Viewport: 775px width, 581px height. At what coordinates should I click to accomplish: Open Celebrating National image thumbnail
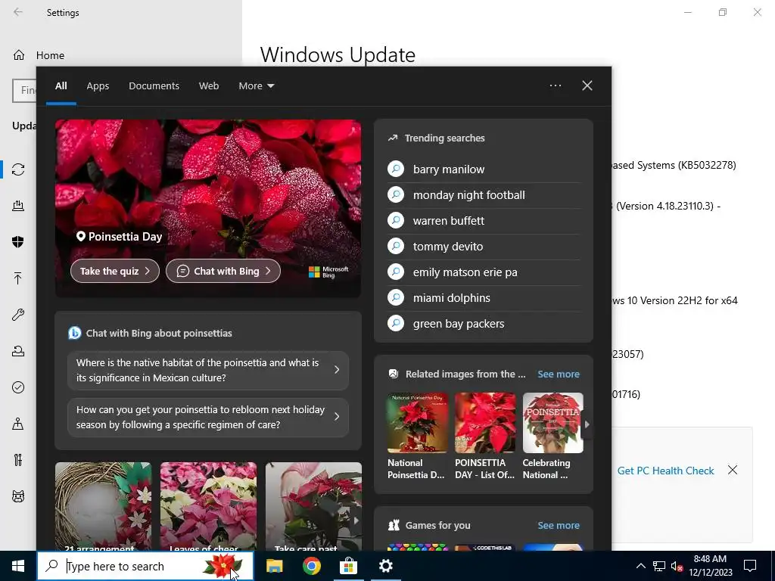point(553,423)
